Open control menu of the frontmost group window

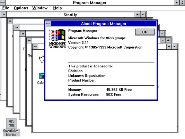click(x=35, y=47)
